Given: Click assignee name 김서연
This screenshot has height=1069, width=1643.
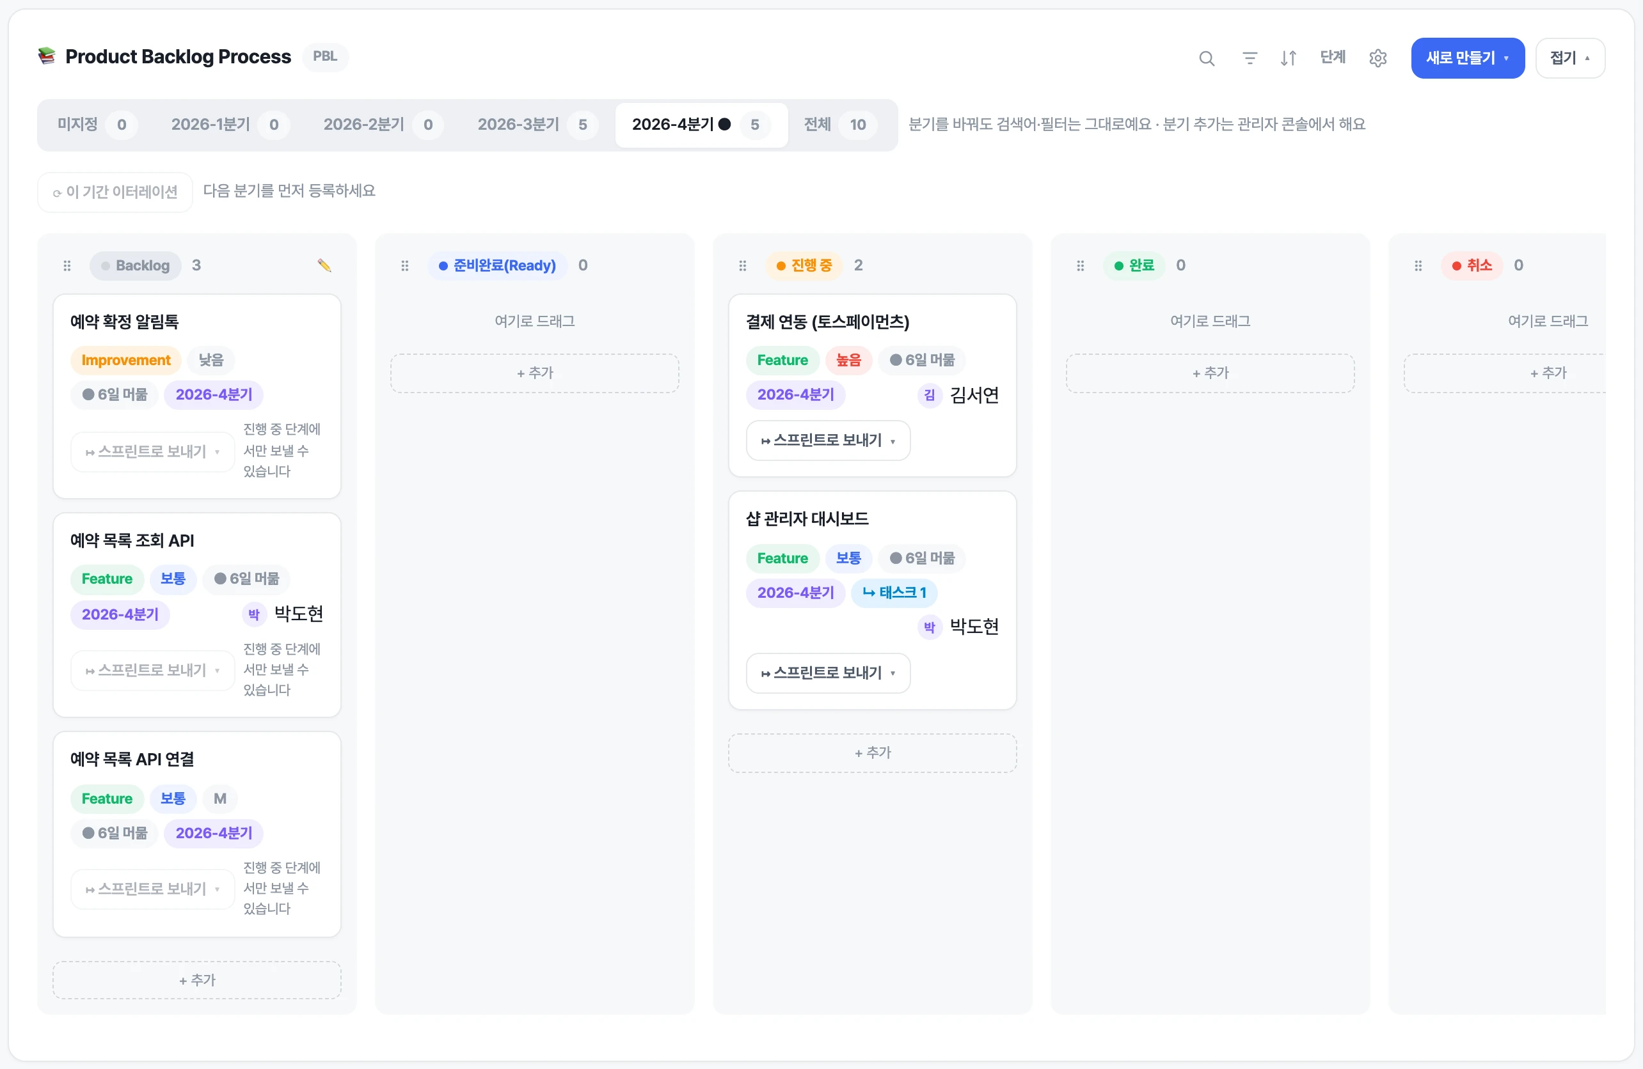Looking at the screenshot, I should pos(974,395).
